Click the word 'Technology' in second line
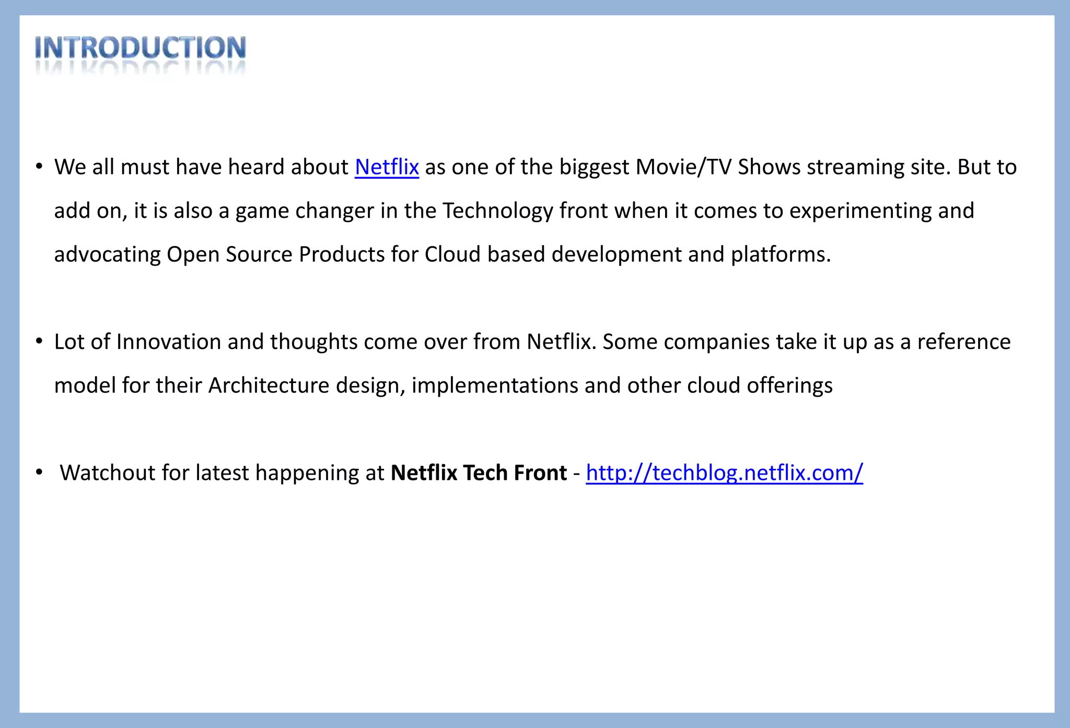 point(497,211)
